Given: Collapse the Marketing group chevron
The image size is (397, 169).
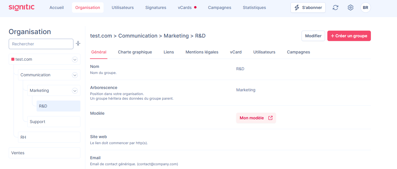Looking at the screenshot, I should [75, 91].
